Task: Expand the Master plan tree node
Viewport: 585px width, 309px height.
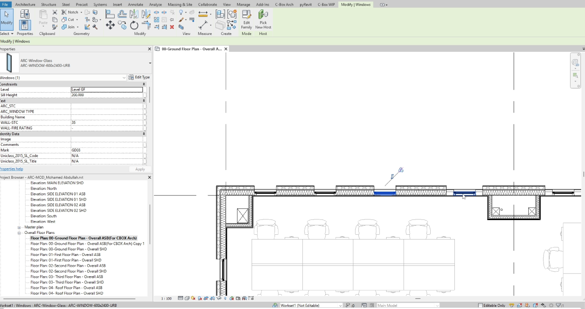Action: click(x=19, y=227)
